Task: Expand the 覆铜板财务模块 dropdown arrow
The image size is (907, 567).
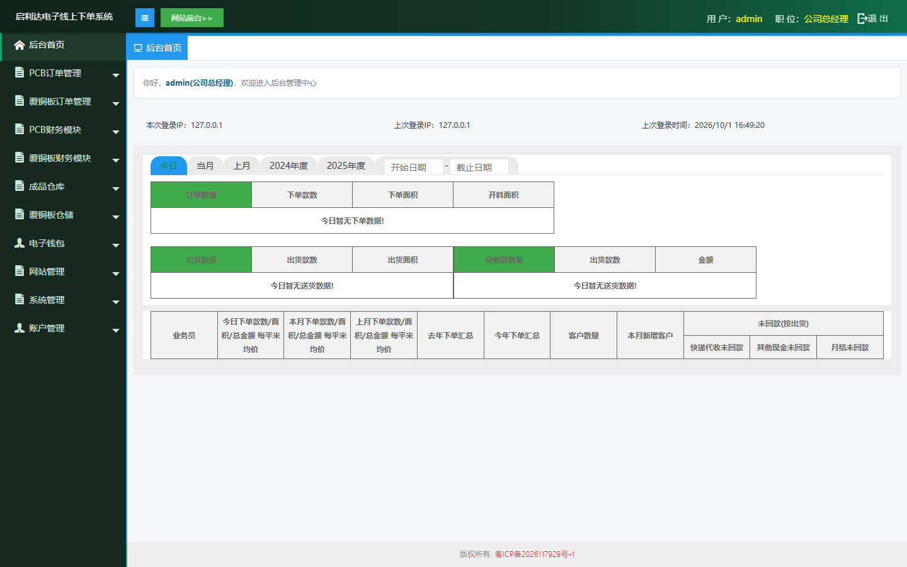Action: coord(116,161)
